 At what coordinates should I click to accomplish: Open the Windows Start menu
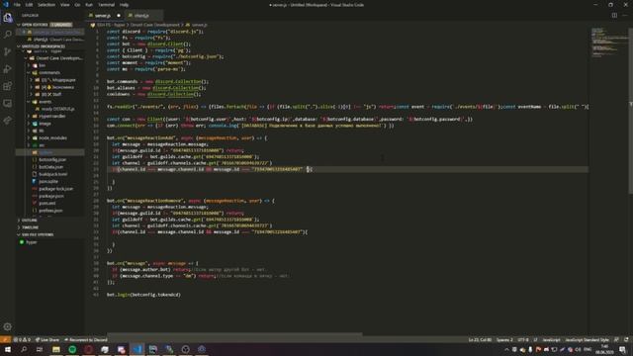pyautogui.click(x=7, y=349)
